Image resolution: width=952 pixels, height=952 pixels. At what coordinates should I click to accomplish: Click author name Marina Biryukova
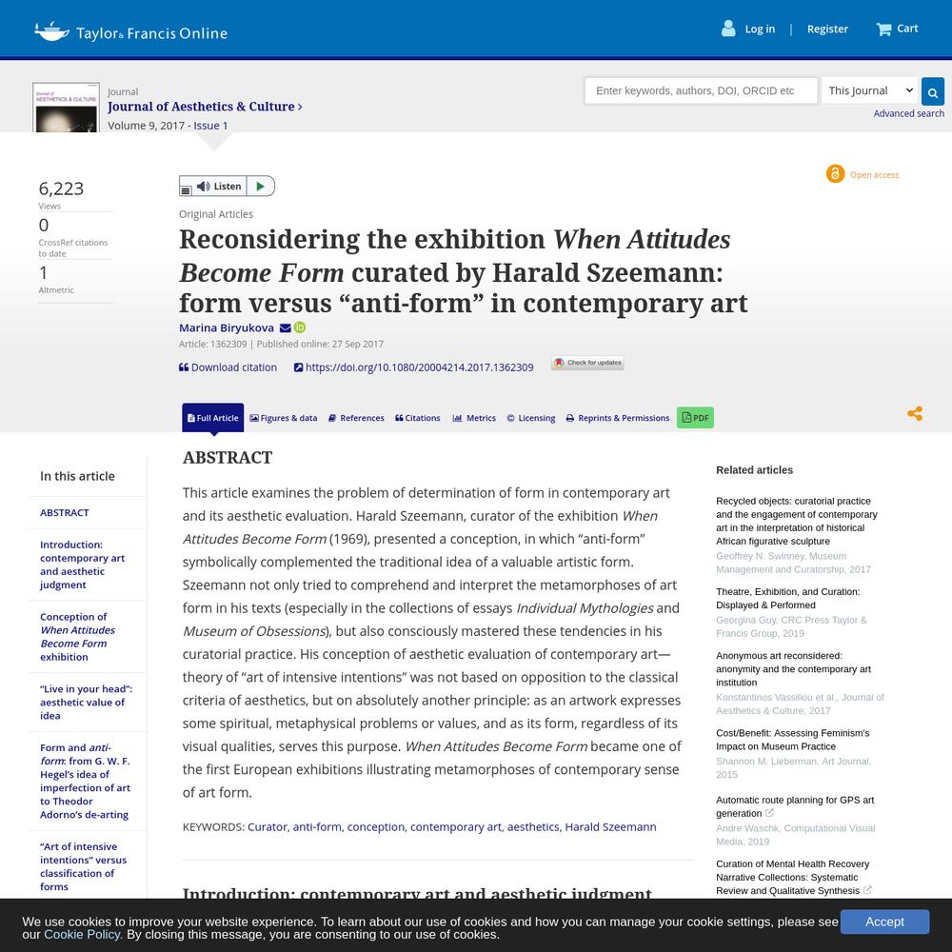(x=227, y=327)
